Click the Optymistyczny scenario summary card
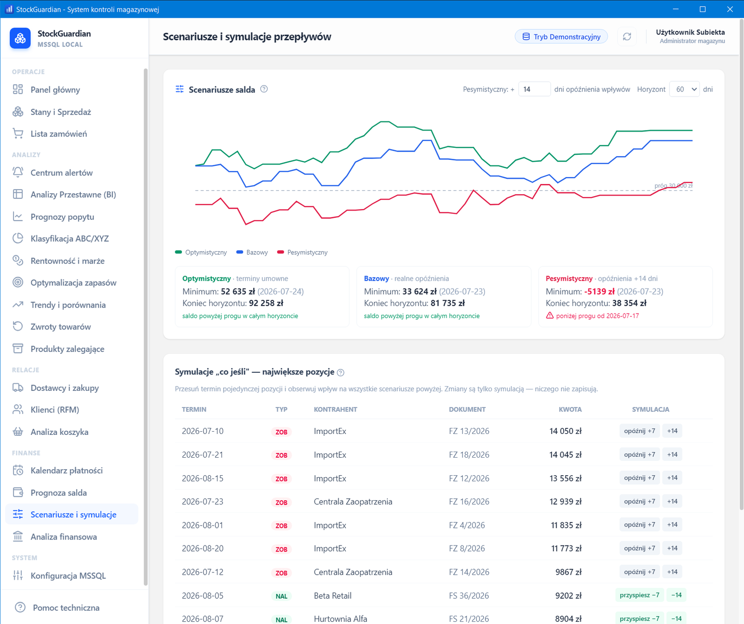The height and width of the screenshot is (624, 744). (x=262, y=296)
